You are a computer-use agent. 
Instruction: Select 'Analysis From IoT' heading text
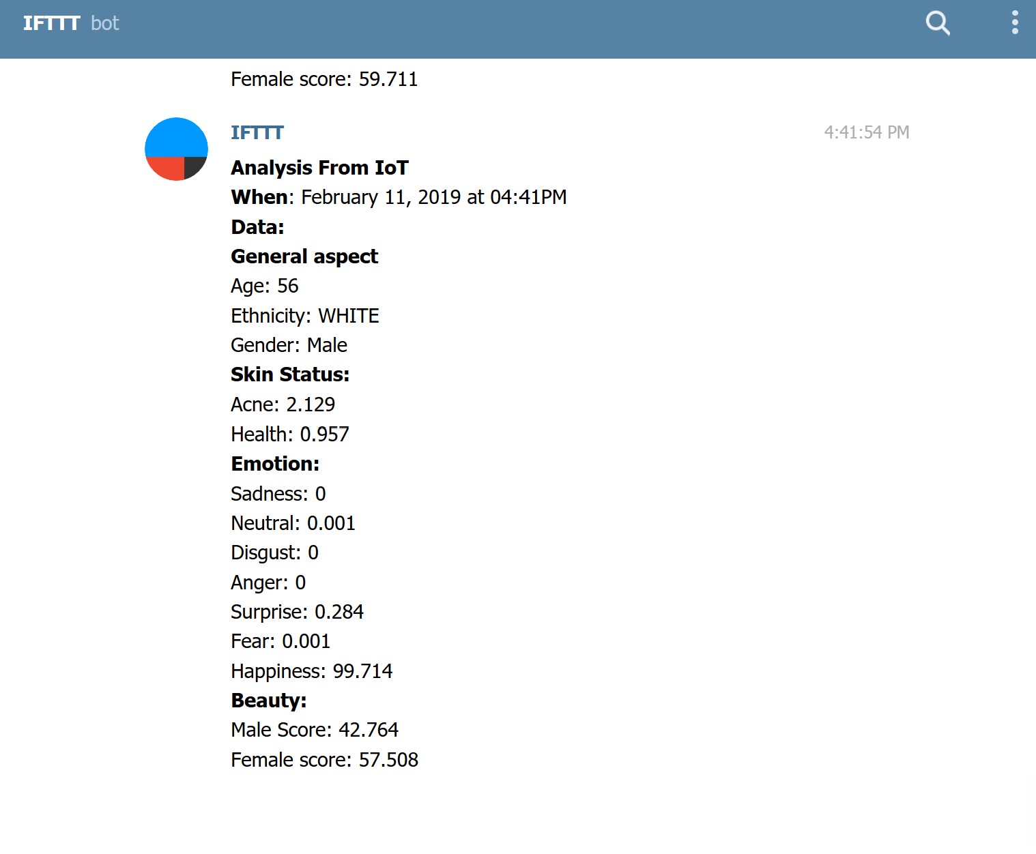pos(319,168)
